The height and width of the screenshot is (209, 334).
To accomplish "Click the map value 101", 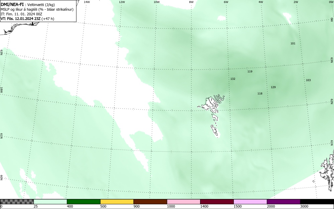I will pos(293,43).
